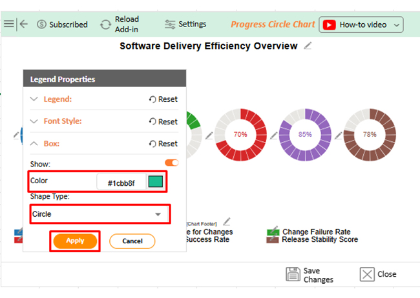Viewport: 420px width, 298px height.
Task: Reset the Legend properties
Action: pos(163,99)
